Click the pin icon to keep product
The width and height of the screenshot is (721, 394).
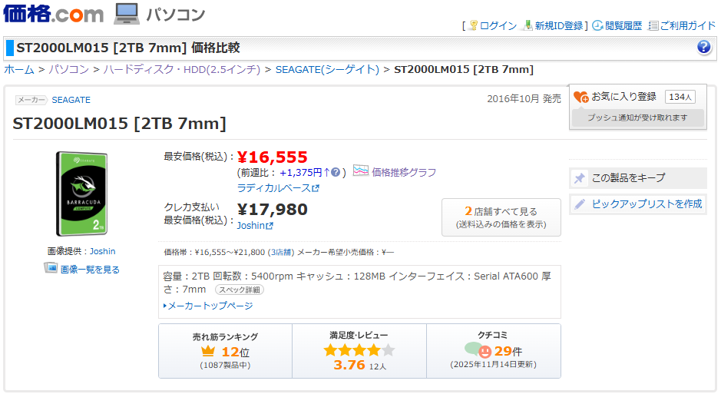[x=580, y=178]
